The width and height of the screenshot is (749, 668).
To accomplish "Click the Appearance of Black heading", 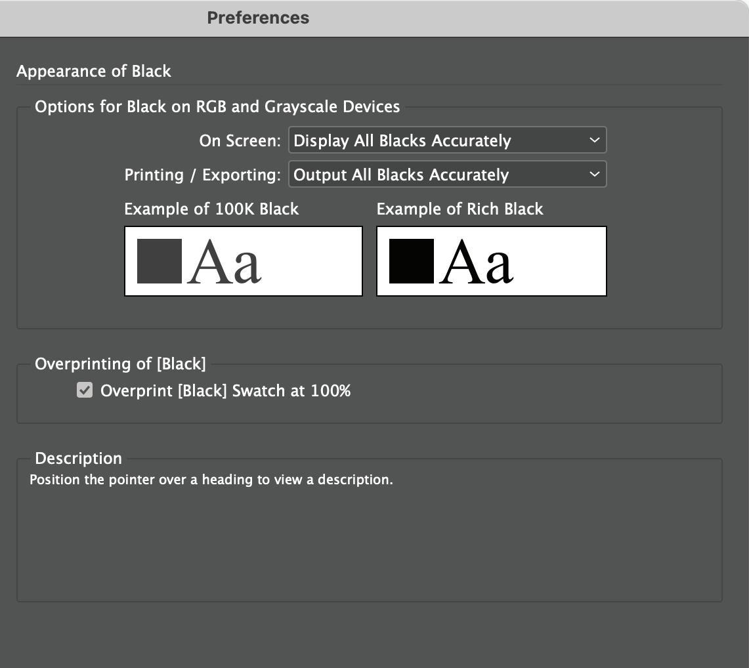I will tap(94, 72).
